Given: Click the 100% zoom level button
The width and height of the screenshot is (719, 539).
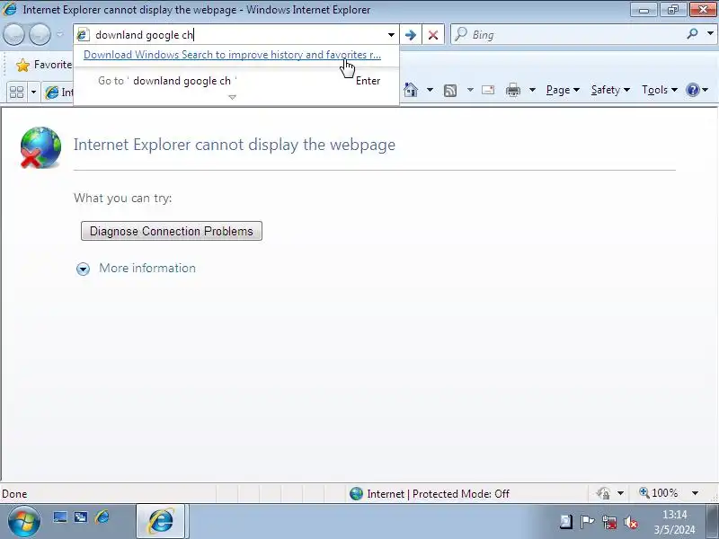Looking at the screenshot, I should tap(659, 493).
